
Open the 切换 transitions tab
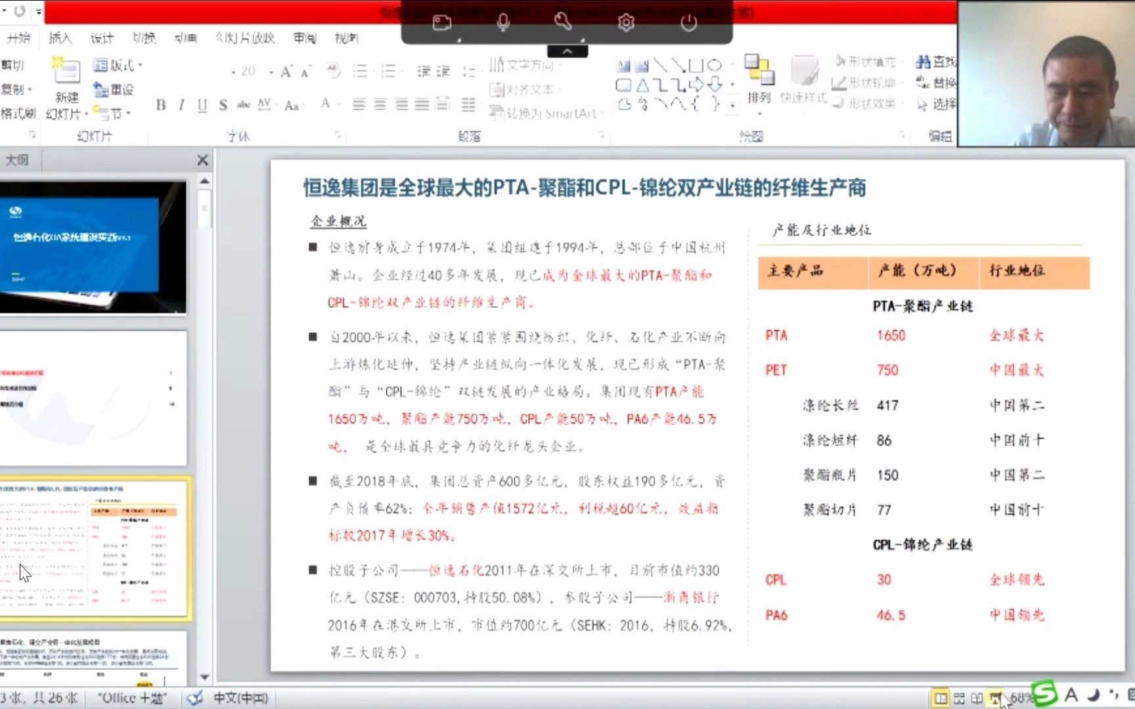click(144, 38)
